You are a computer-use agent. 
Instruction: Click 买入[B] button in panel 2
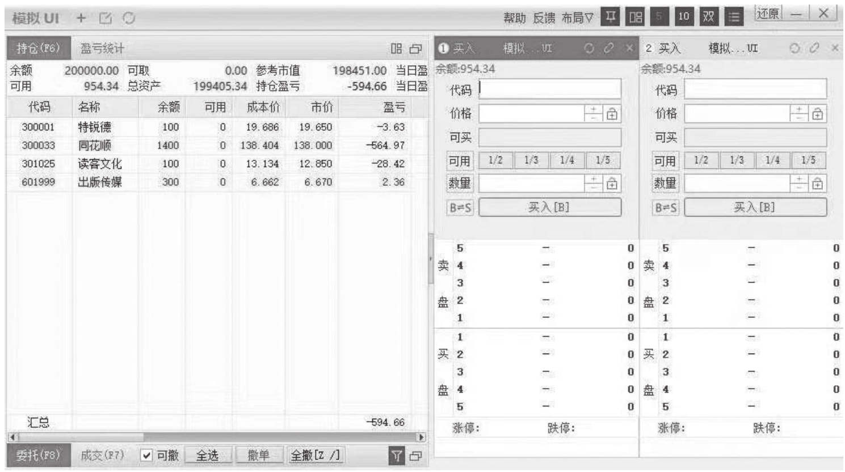[x=755, y=207]
